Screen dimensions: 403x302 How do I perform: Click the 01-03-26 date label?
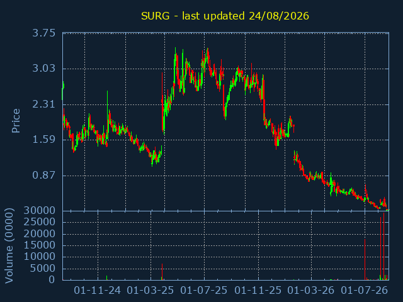tap(310, 291)
